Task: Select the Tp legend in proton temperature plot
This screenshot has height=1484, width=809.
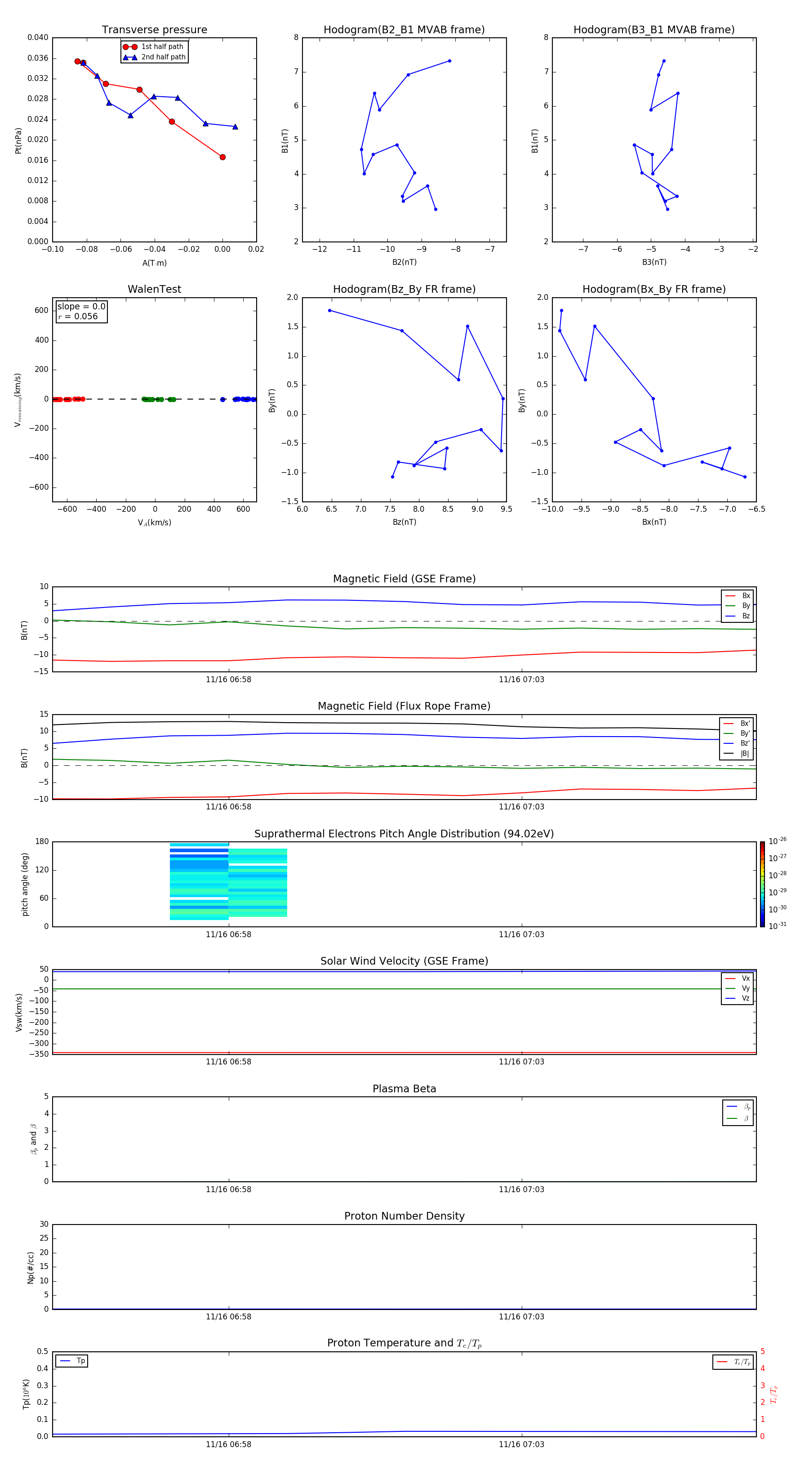Action: 72,1361
